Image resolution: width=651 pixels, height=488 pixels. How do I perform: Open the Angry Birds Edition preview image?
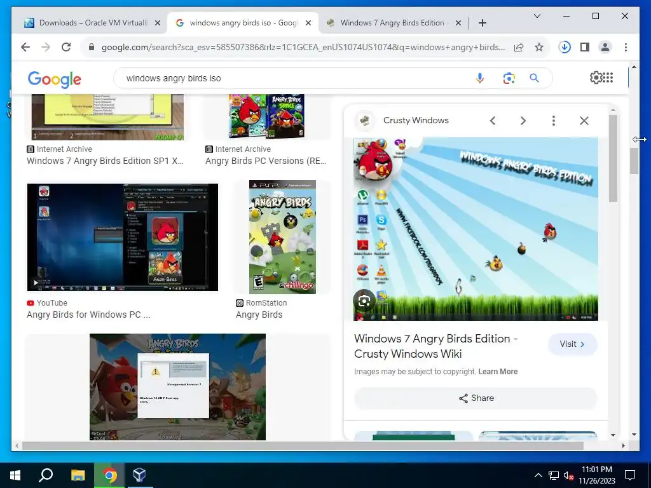[476, 229]
